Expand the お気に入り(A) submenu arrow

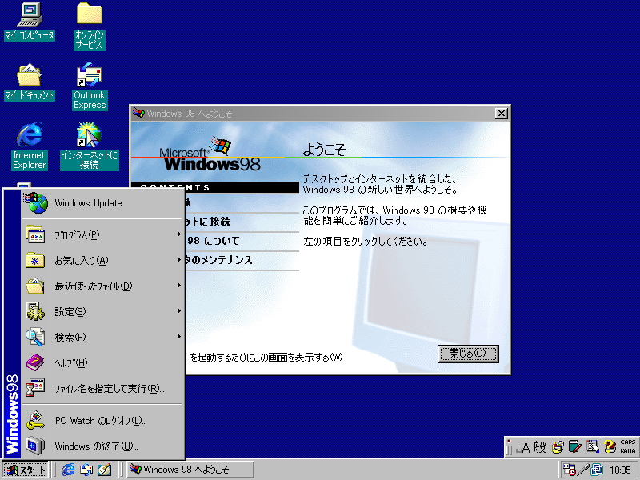(x=178, y=259)
